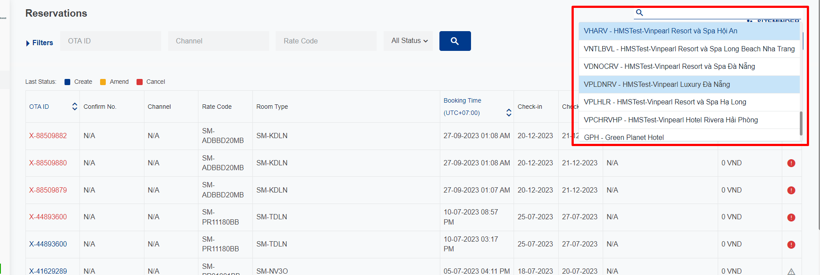The height and width of the screenshot is (275, 820).
Task: Click warning triangle icon for X-41629289 row
Action: click(791, 271)
